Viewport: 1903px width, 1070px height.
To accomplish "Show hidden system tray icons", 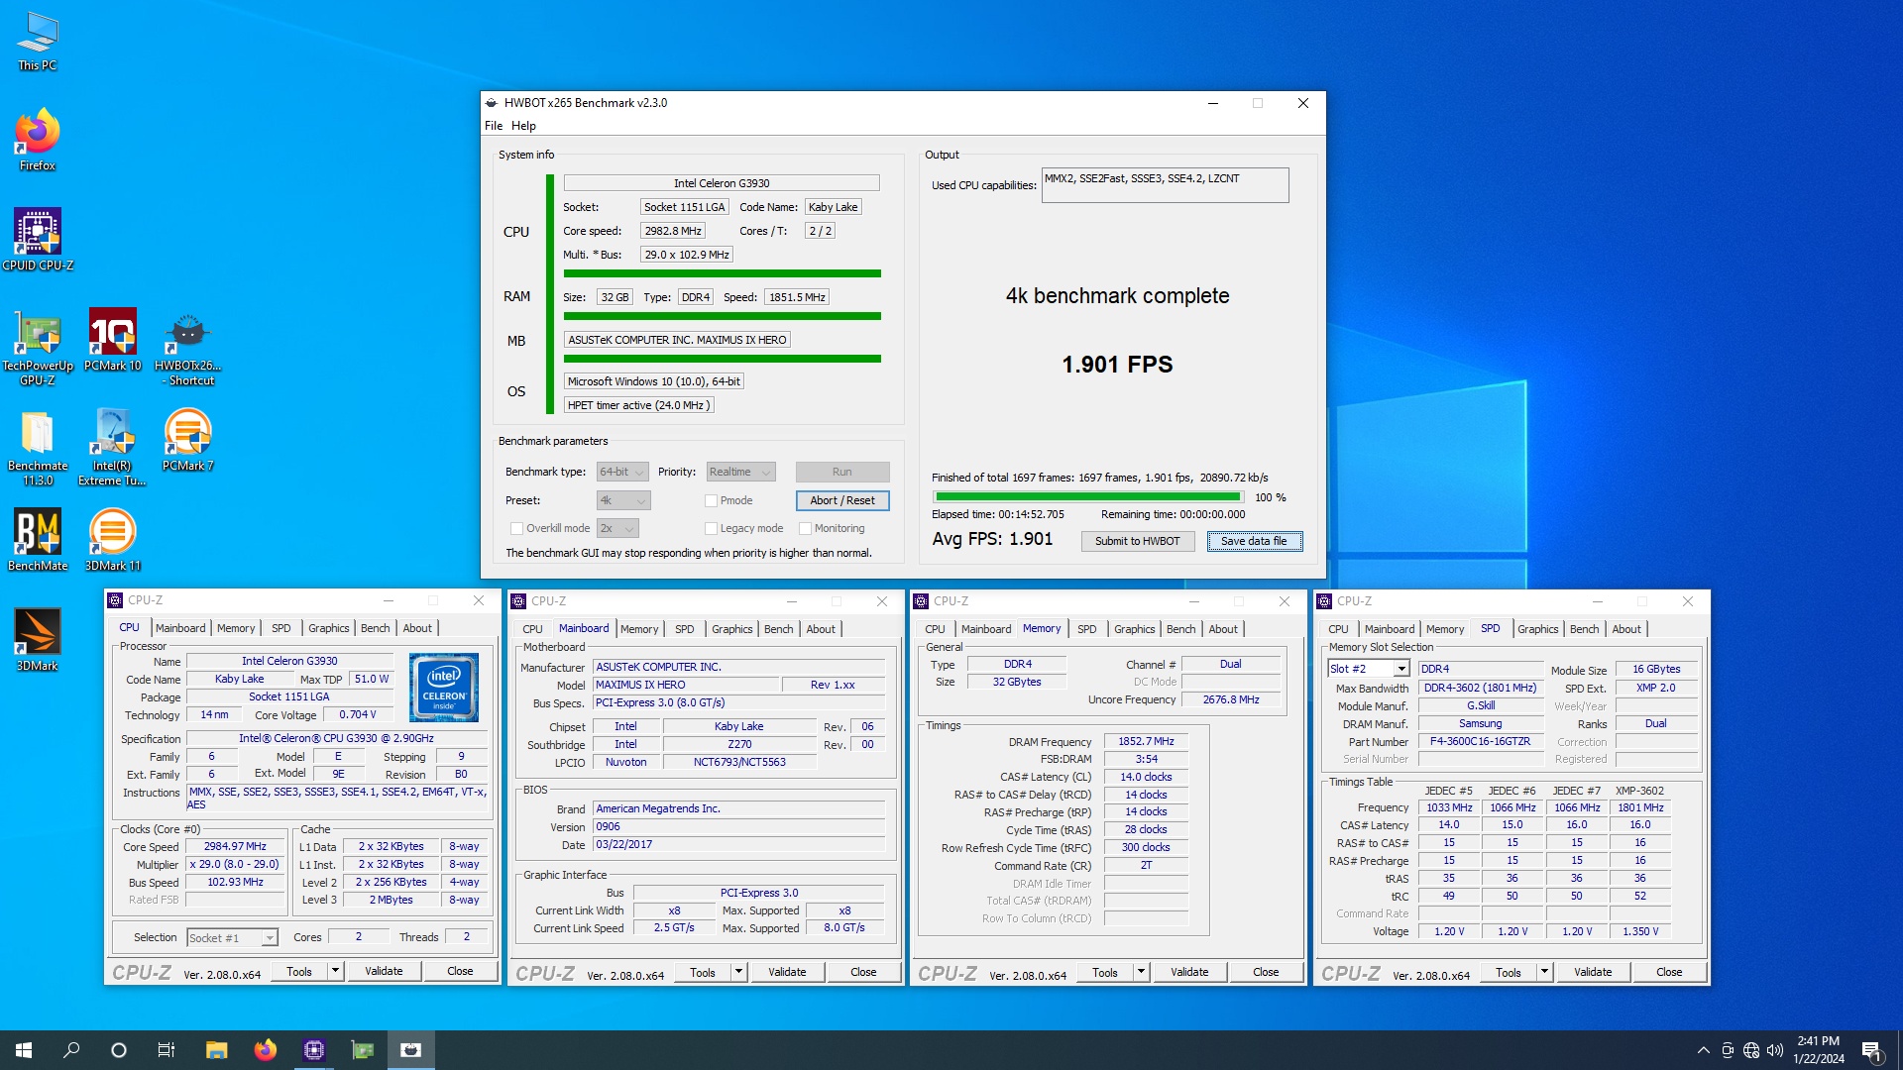I will pos(1703,1050).
